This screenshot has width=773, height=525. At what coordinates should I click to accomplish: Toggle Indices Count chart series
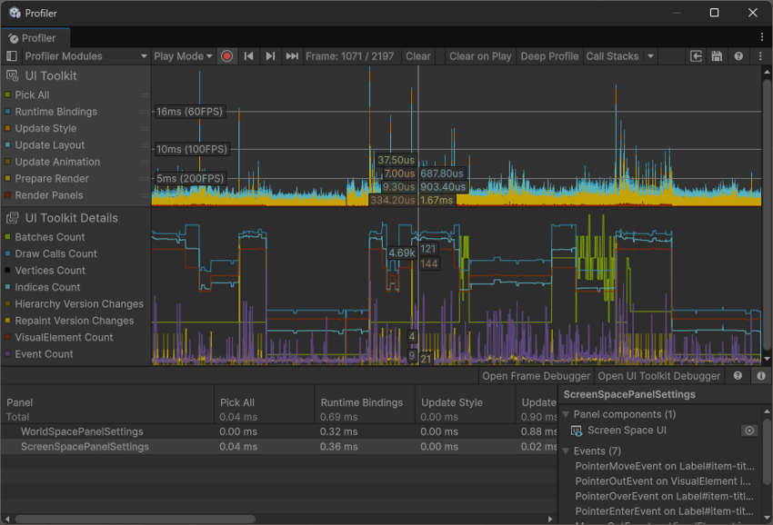tap(7, 287)
